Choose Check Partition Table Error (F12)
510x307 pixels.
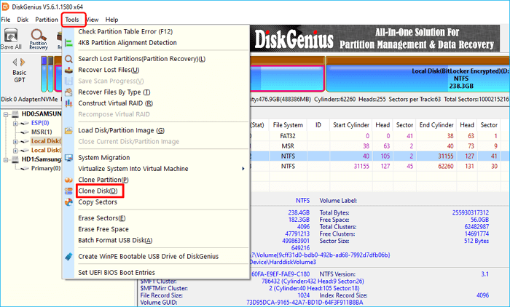click(125, 31)
